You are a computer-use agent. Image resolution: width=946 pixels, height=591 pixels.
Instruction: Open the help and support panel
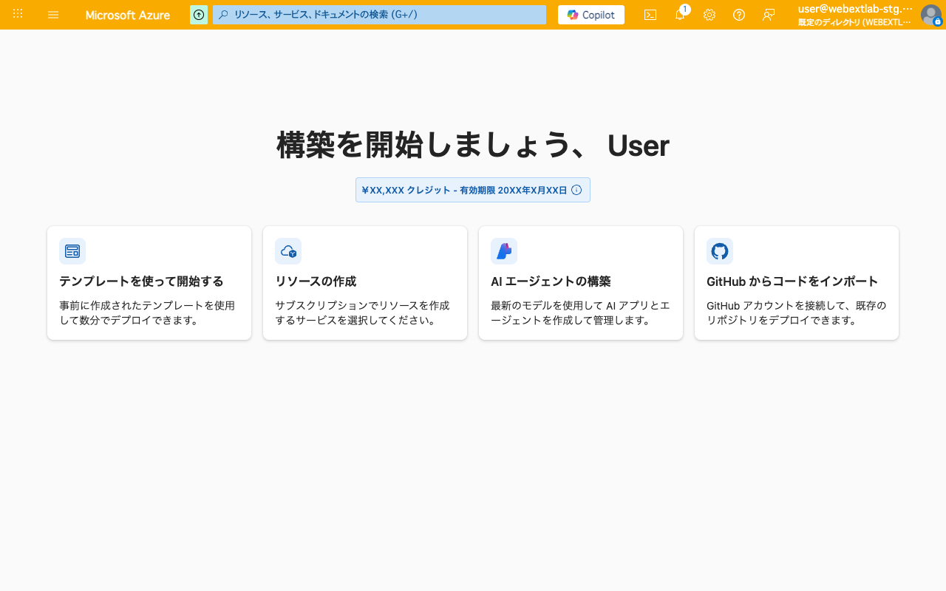(x=739, y=15)
